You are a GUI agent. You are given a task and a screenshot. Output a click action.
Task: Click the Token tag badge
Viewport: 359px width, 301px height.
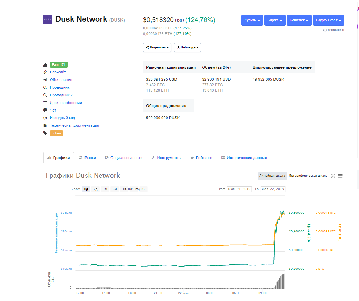tap(56, 133)
